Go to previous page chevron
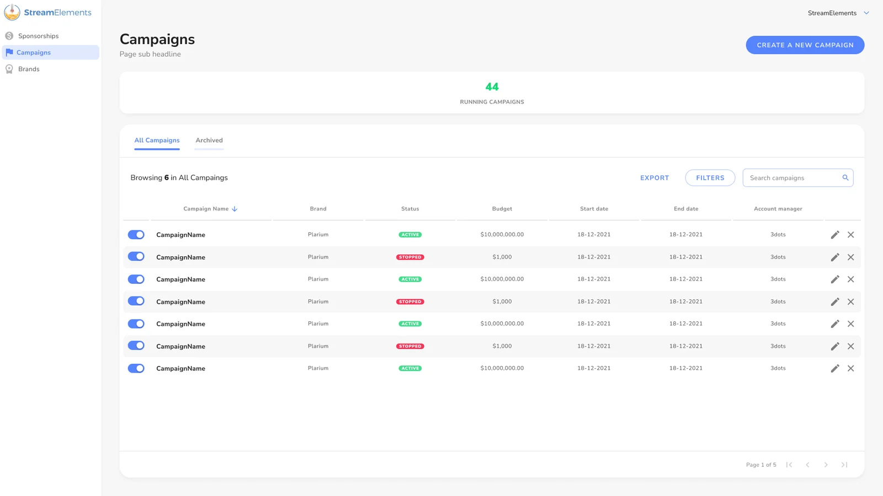The width and height of the screenshot is (883, 496). (807, 465)
